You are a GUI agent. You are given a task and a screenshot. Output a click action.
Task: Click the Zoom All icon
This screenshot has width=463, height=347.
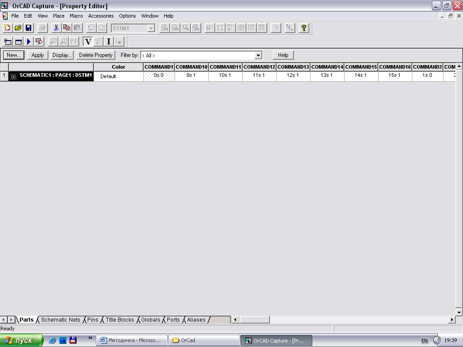click(196, 28)
